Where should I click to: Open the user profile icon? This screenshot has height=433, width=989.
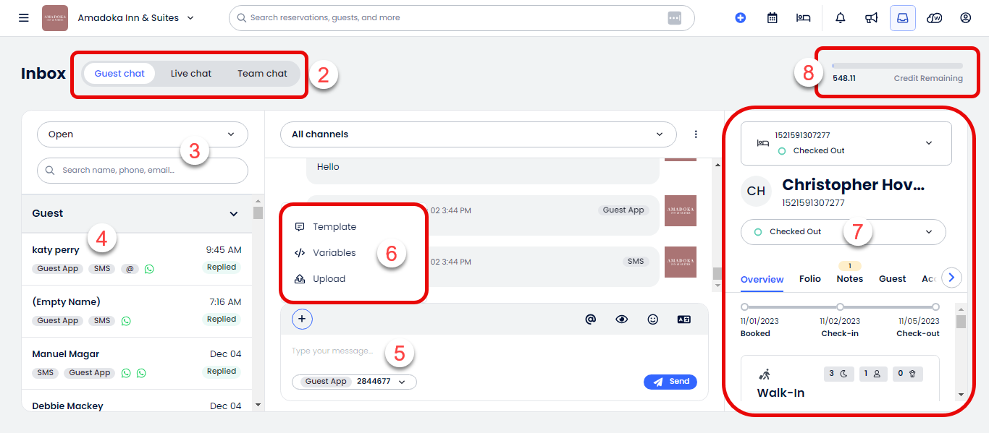[965, 18]
